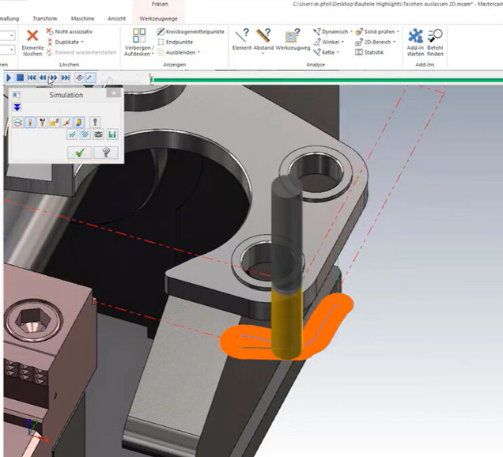This screenshot has width=503, height=457.
Task: Open Statistik
Action: [x=369, y=52]
